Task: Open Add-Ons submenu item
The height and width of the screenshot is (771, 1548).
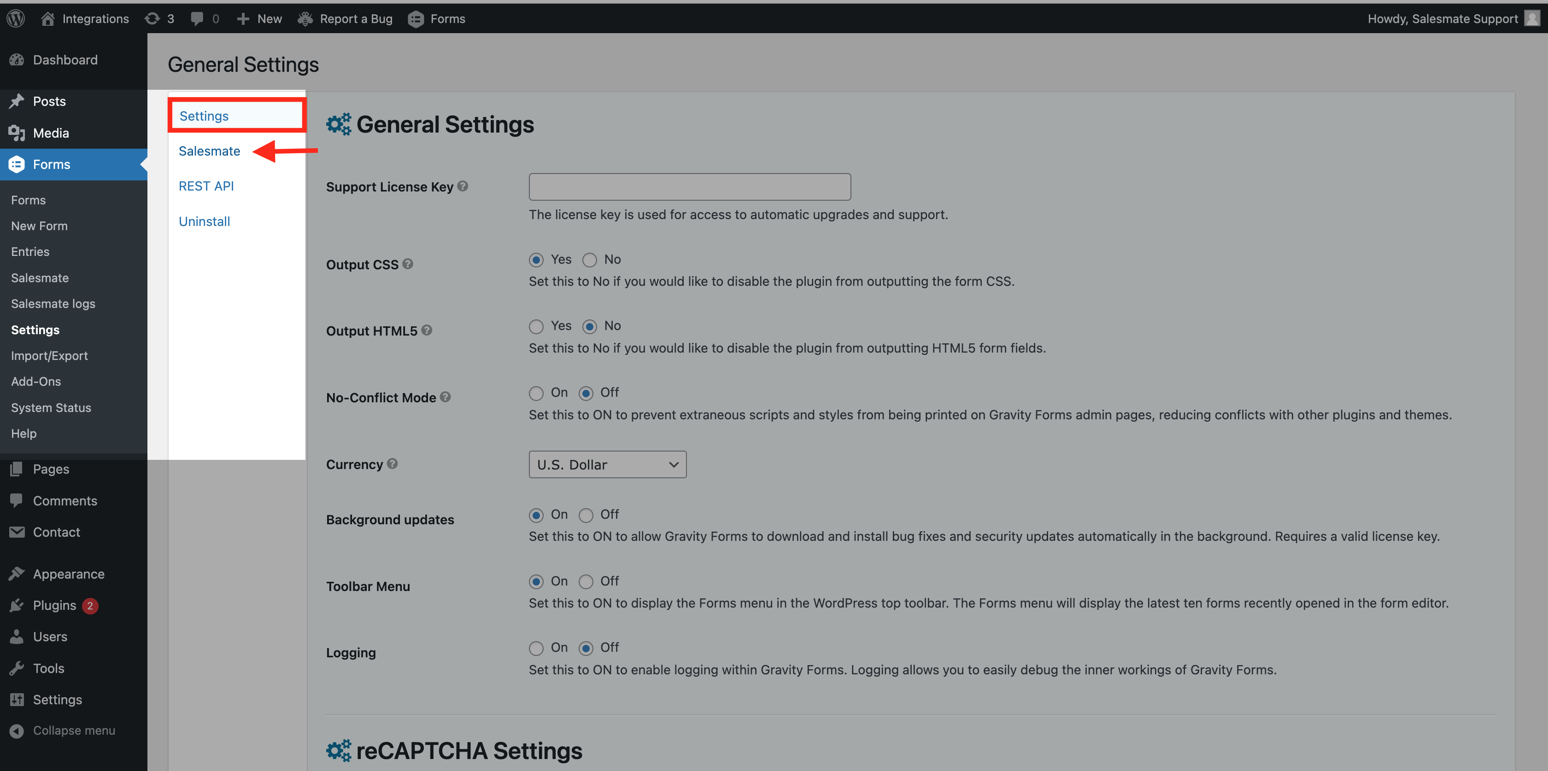Action: (36, 382)
